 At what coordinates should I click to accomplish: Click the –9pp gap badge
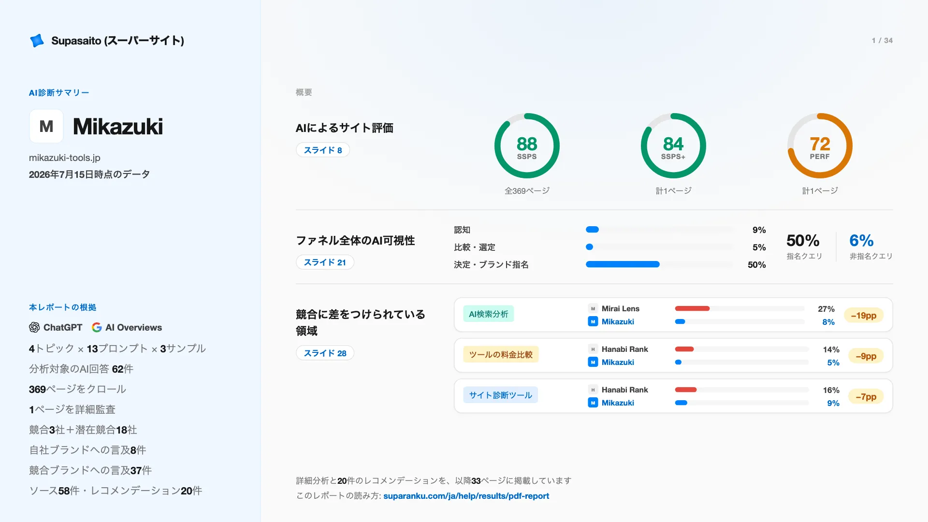pos(866,356)
